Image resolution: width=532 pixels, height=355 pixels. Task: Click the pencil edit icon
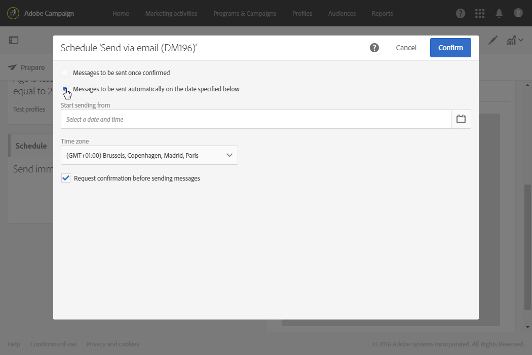(493, 40)
